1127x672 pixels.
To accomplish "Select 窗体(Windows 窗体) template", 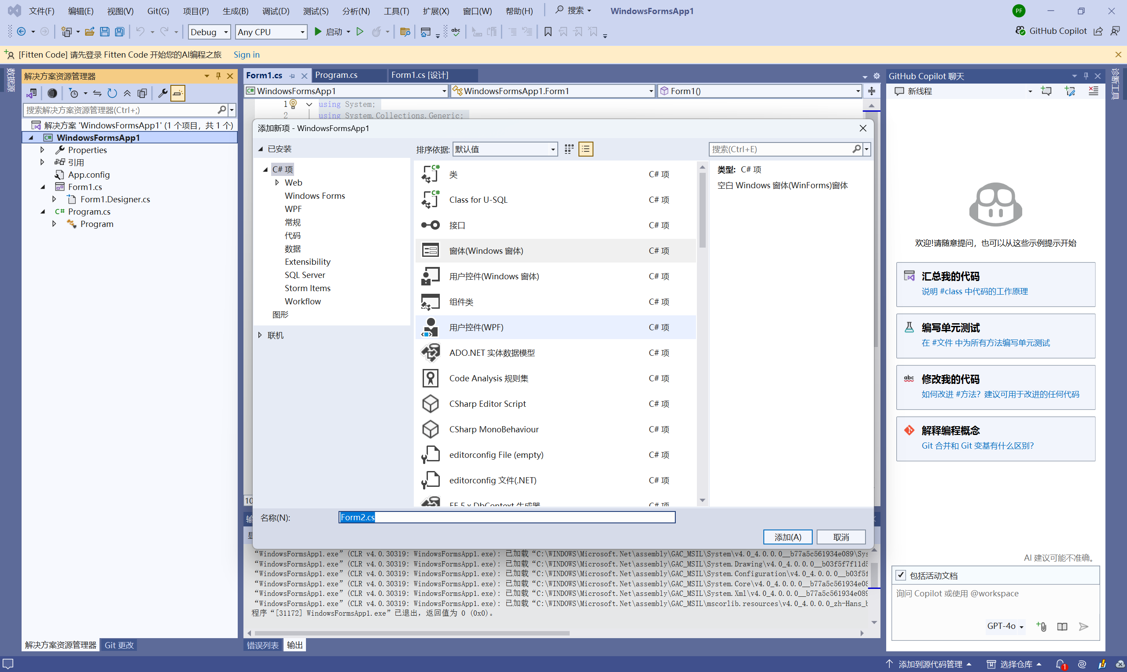I will pos(556,250).
